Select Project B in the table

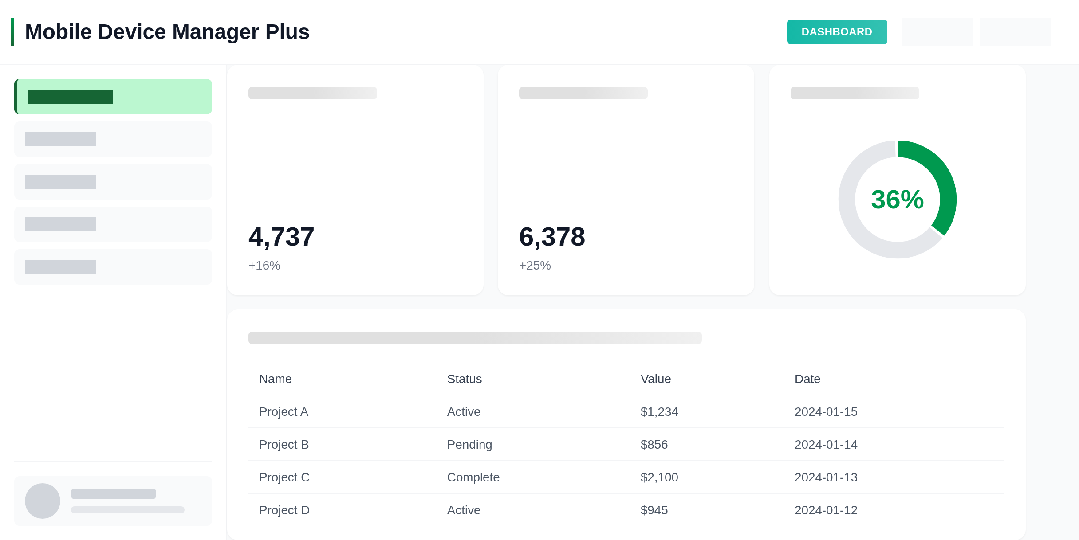tap(284, 445)
